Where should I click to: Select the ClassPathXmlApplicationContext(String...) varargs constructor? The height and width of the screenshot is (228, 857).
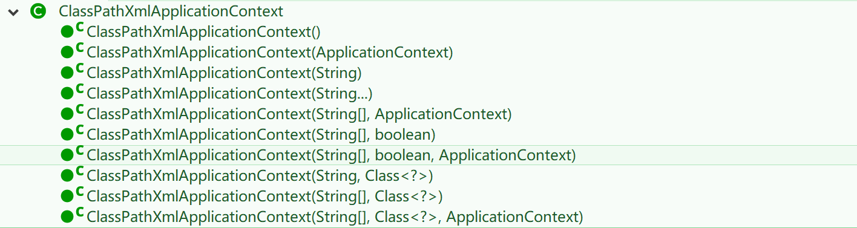[230, 94]
